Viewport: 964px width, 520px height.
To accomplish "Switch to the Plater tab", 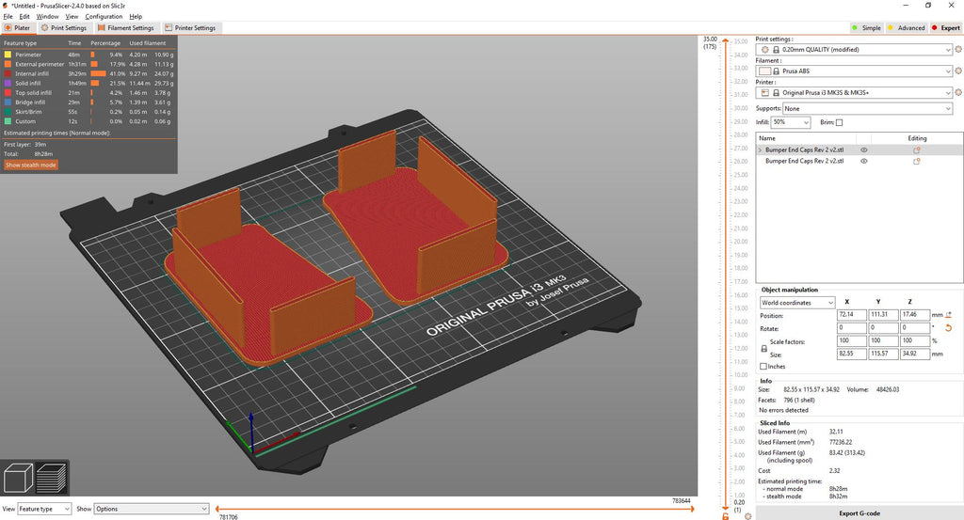I will pos(17,27).
